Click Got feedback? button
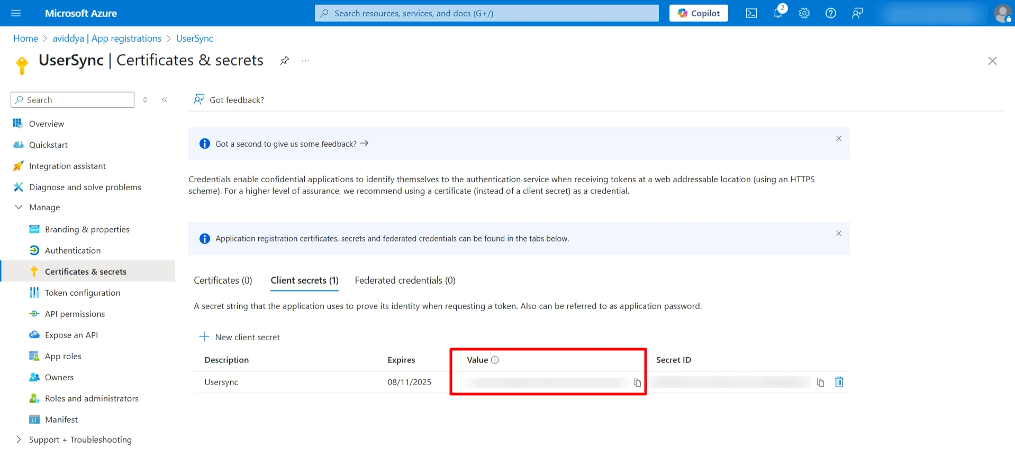This screenshot has width=1015, height=458. (229, 100)
